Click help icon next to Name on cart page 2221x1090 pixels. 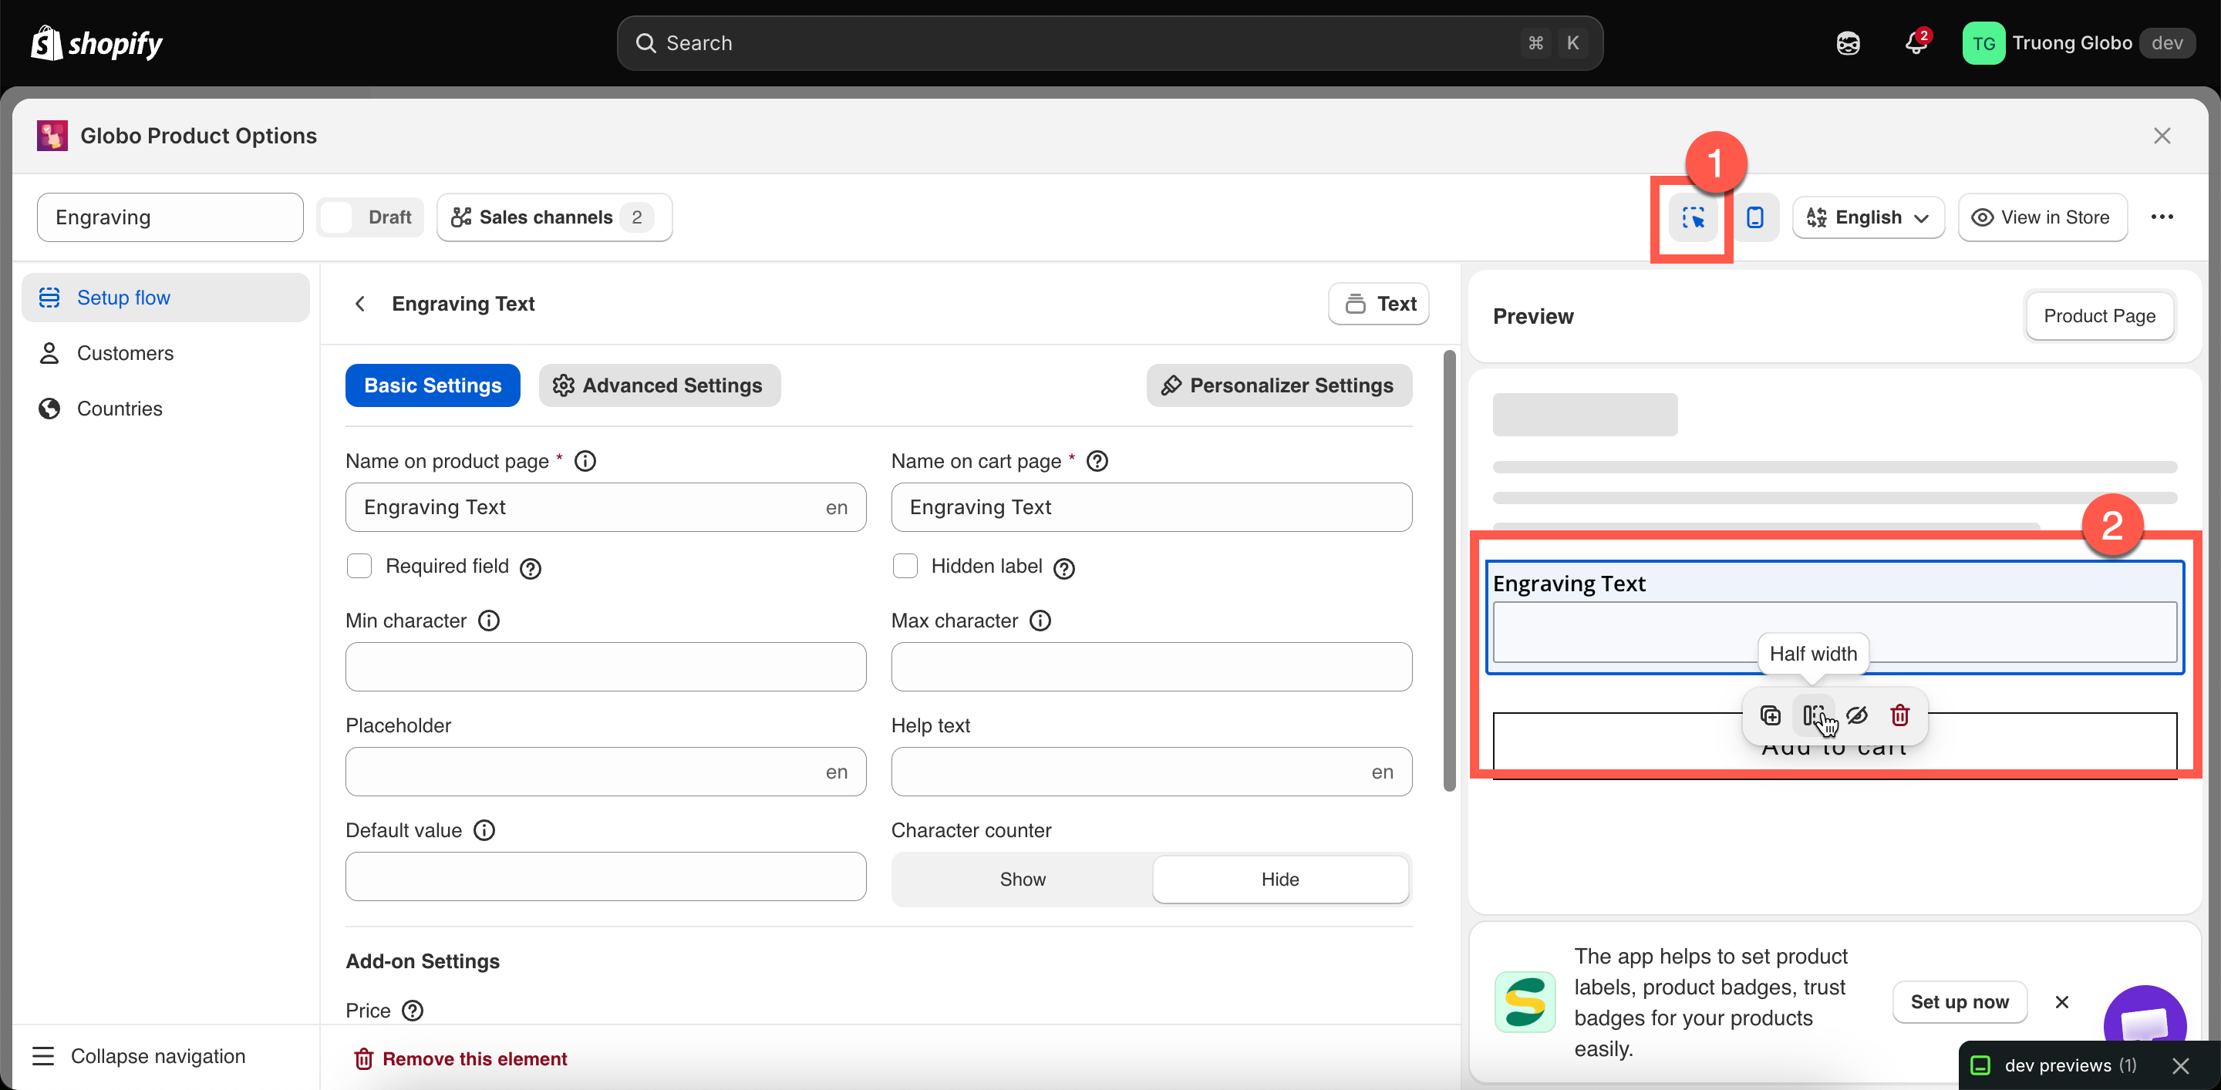point(1097,461)
